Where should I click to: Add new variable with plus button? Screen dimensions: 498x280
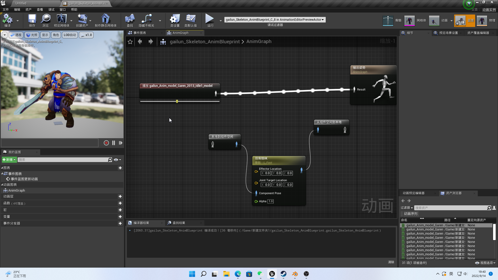point(120,217)
